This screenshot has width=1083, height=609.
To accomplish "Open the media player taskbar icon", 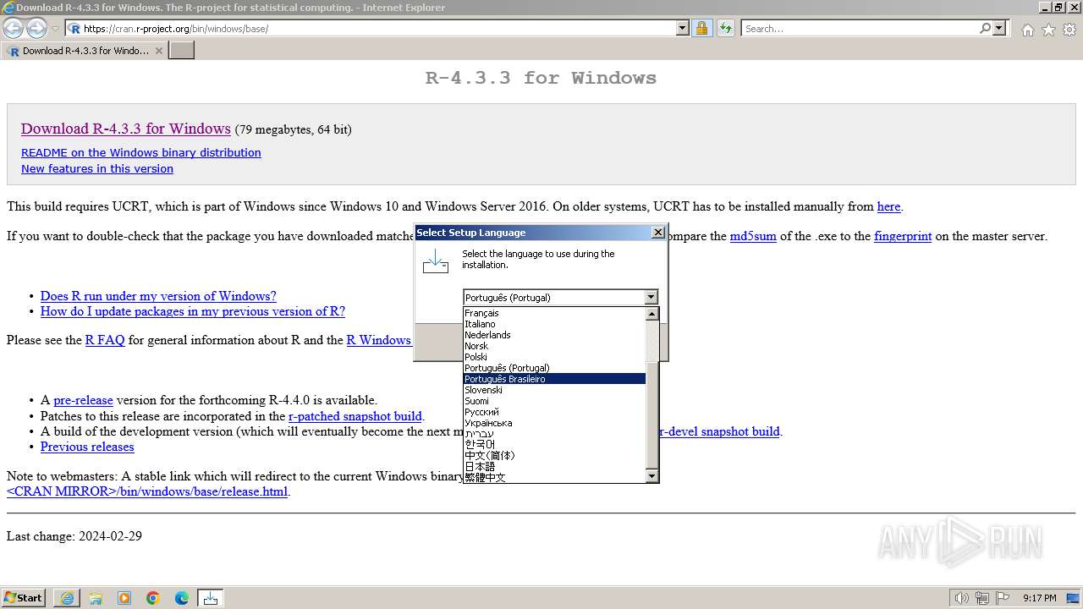I will 124,598.
